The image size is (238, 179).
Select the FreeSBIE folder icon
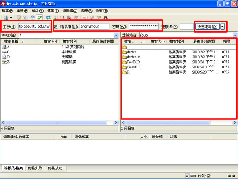click(x=125, y=67)
